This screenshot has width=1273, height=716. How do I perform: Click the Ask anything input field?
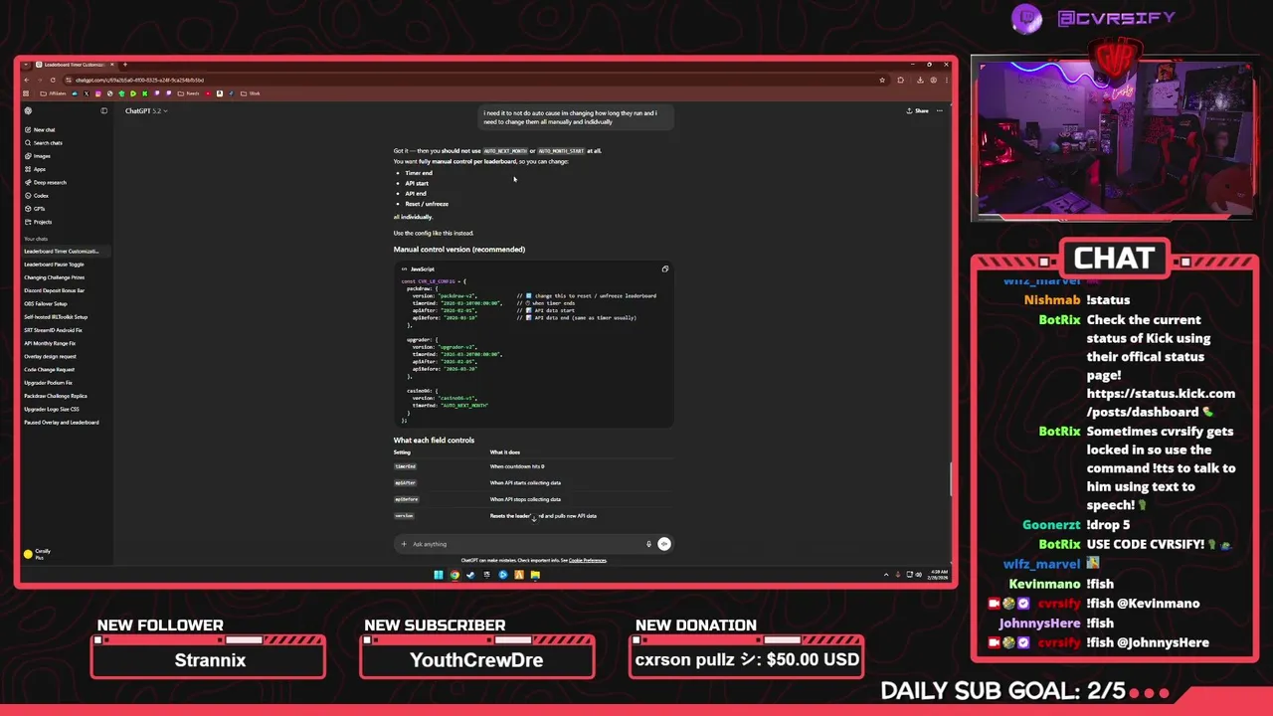coord(527,544)
